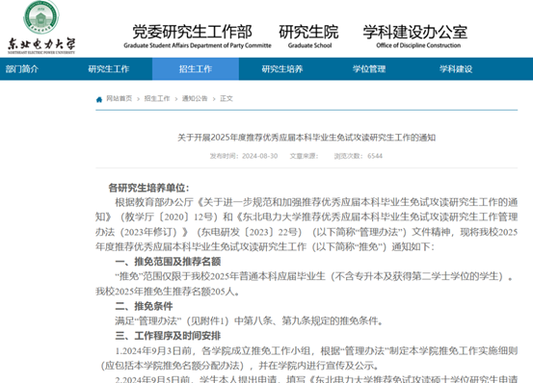Click the Northeast Electric Power University logo

(41, 27)
